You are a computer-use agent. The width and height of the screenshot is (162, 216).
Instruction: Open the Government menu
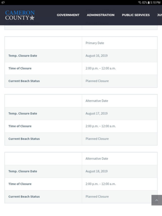click(68, 15)
